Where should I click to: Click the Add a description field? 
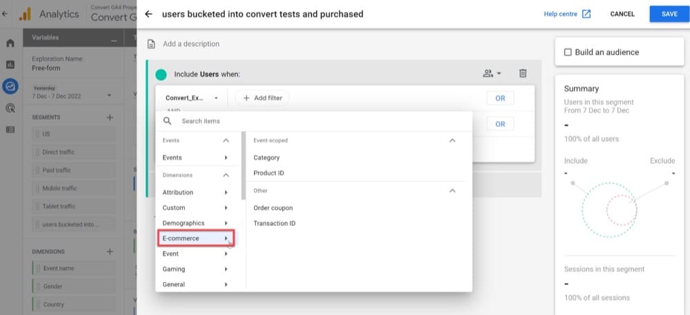coord(191,44)
